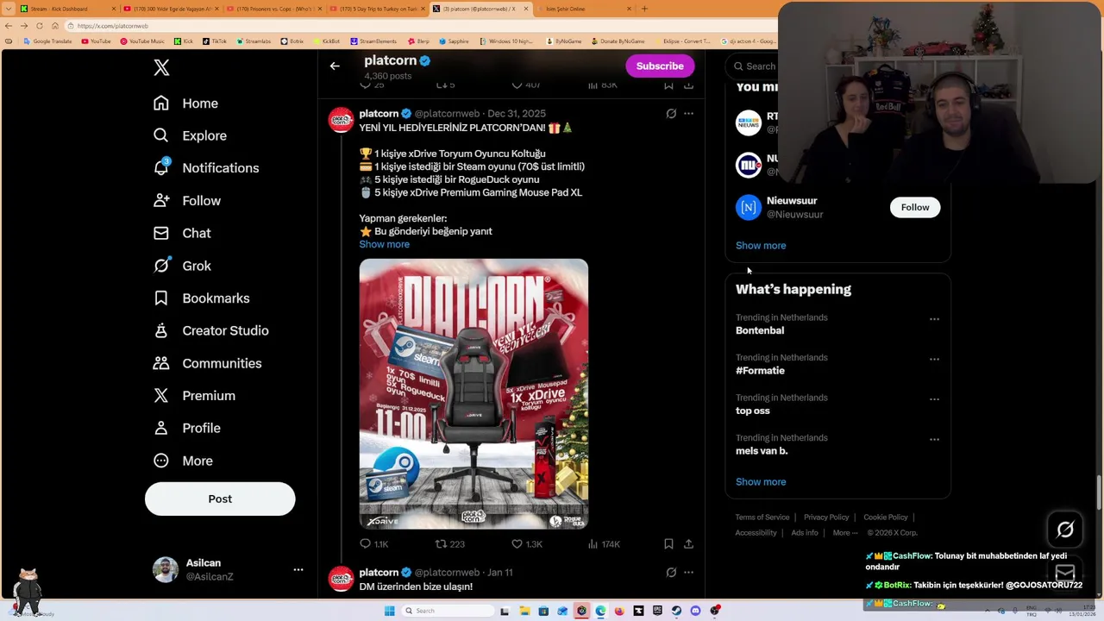Click the Subscribe button
The width and height of the screenshot is (1104, 621).
(660, 66)
